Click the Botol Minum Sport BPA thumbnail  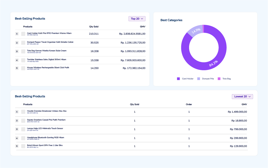click(23, 146)
